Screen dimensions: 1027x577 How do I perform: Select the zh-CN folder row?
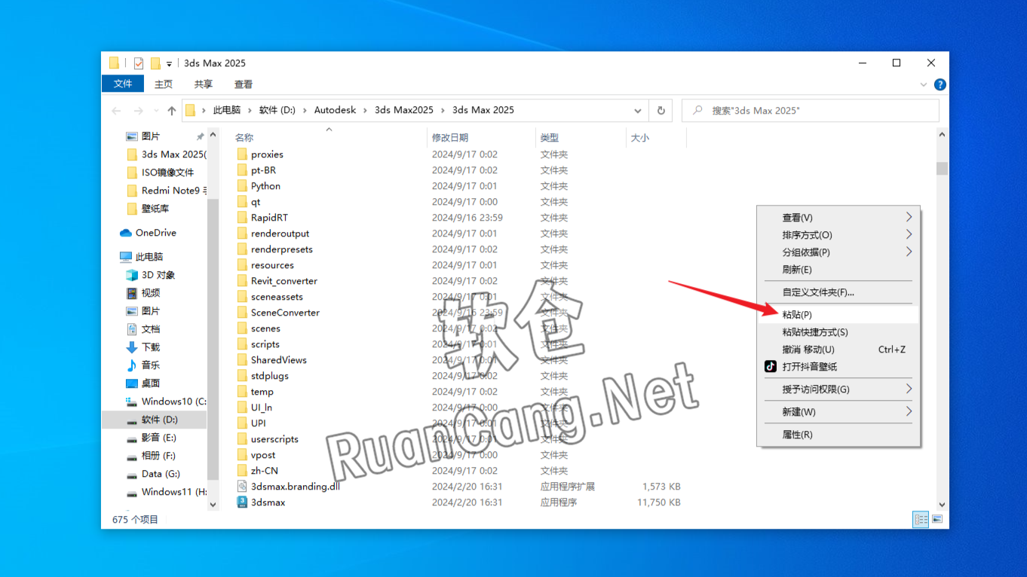point(459,471)
